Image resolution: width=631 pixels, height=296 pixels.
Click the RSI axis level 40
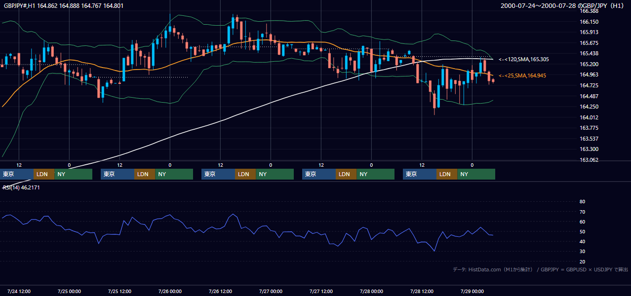pos(582,241)
